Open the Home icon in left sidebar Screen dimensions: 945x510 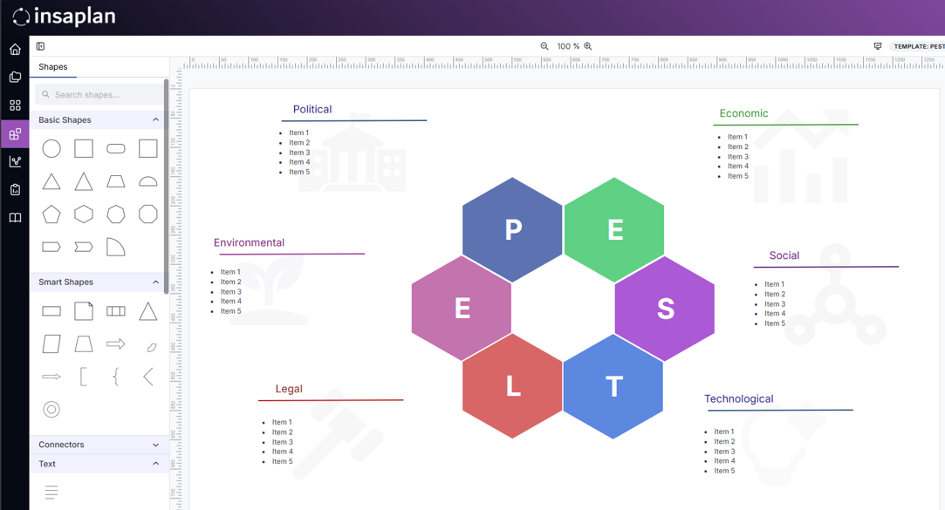(15, 50)
